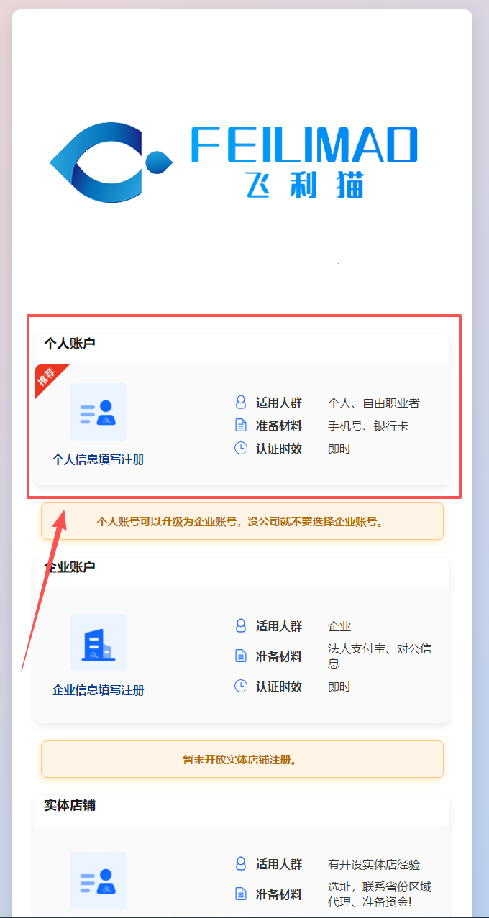Click the text 选址,联系省份区域代理、准备资金!
The width and height of the screenshot is (489, 918).
click(380, 894)
